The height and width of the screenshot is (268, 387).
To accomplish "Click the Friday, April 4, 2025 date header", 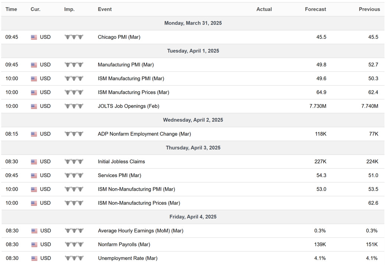I will 193,217.
